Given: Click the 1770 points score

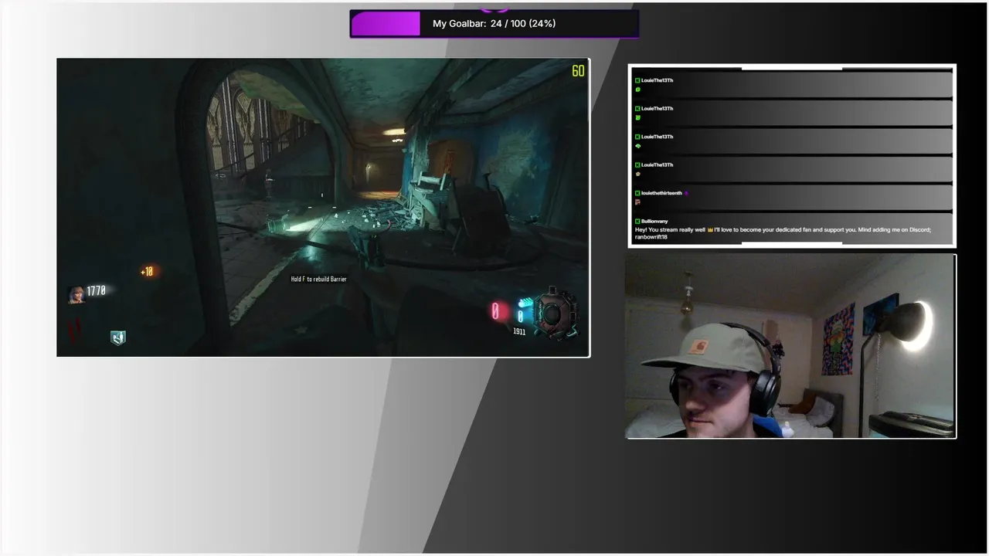Looking at the screenshot, I should click(97, 291).
